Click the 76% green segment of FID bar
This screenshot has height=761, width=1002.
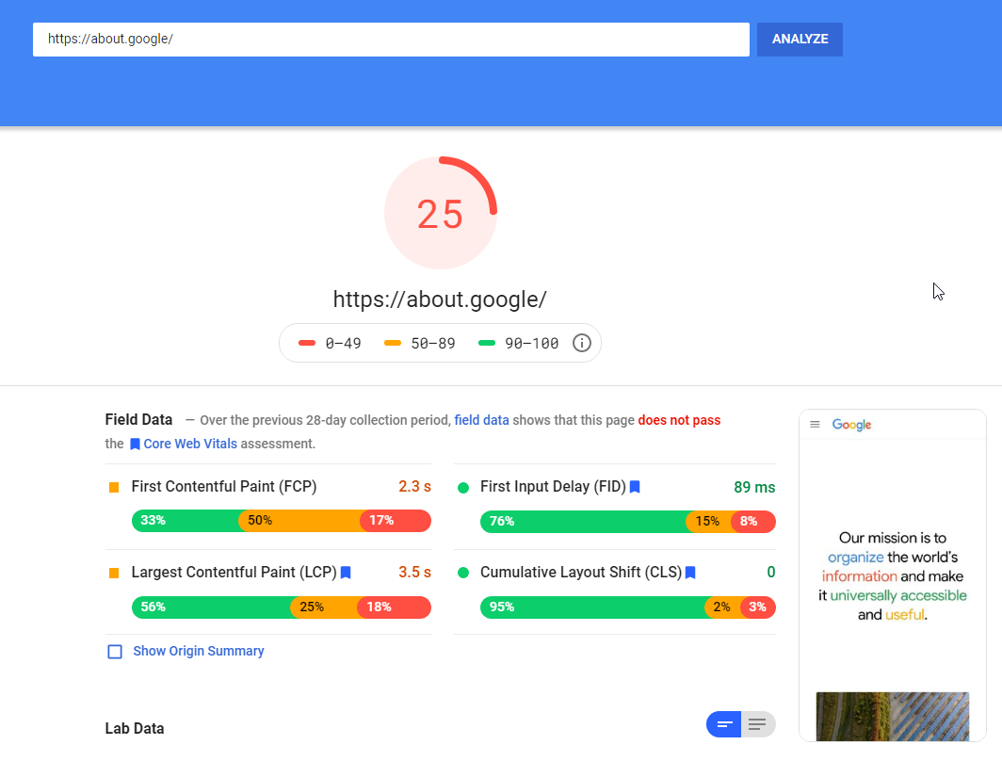(x=583, y=522)
